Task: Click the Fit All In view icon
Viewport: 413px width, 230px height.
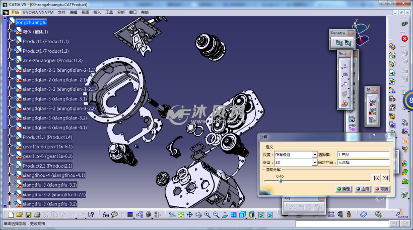Action: point(181,215)
